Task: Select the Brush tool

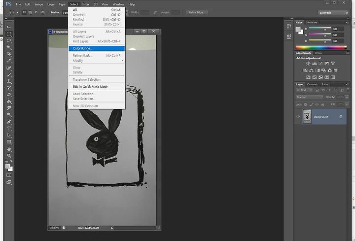Action: 9,74
